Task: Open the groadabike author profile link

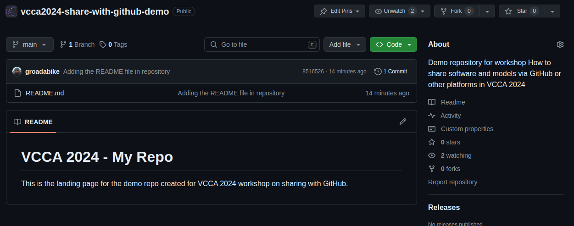Action: [x=42, y=72]
